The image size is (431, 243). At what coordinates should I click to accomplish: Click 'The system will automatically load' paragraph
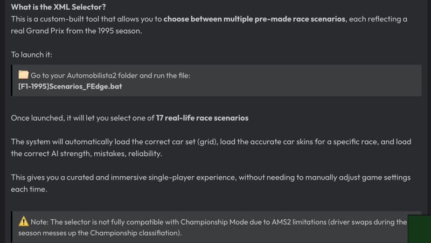point(211,148)
